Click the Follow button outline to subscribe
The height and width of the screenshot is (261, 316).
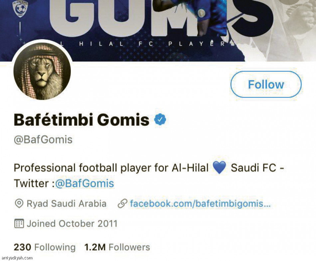(265, 84)
